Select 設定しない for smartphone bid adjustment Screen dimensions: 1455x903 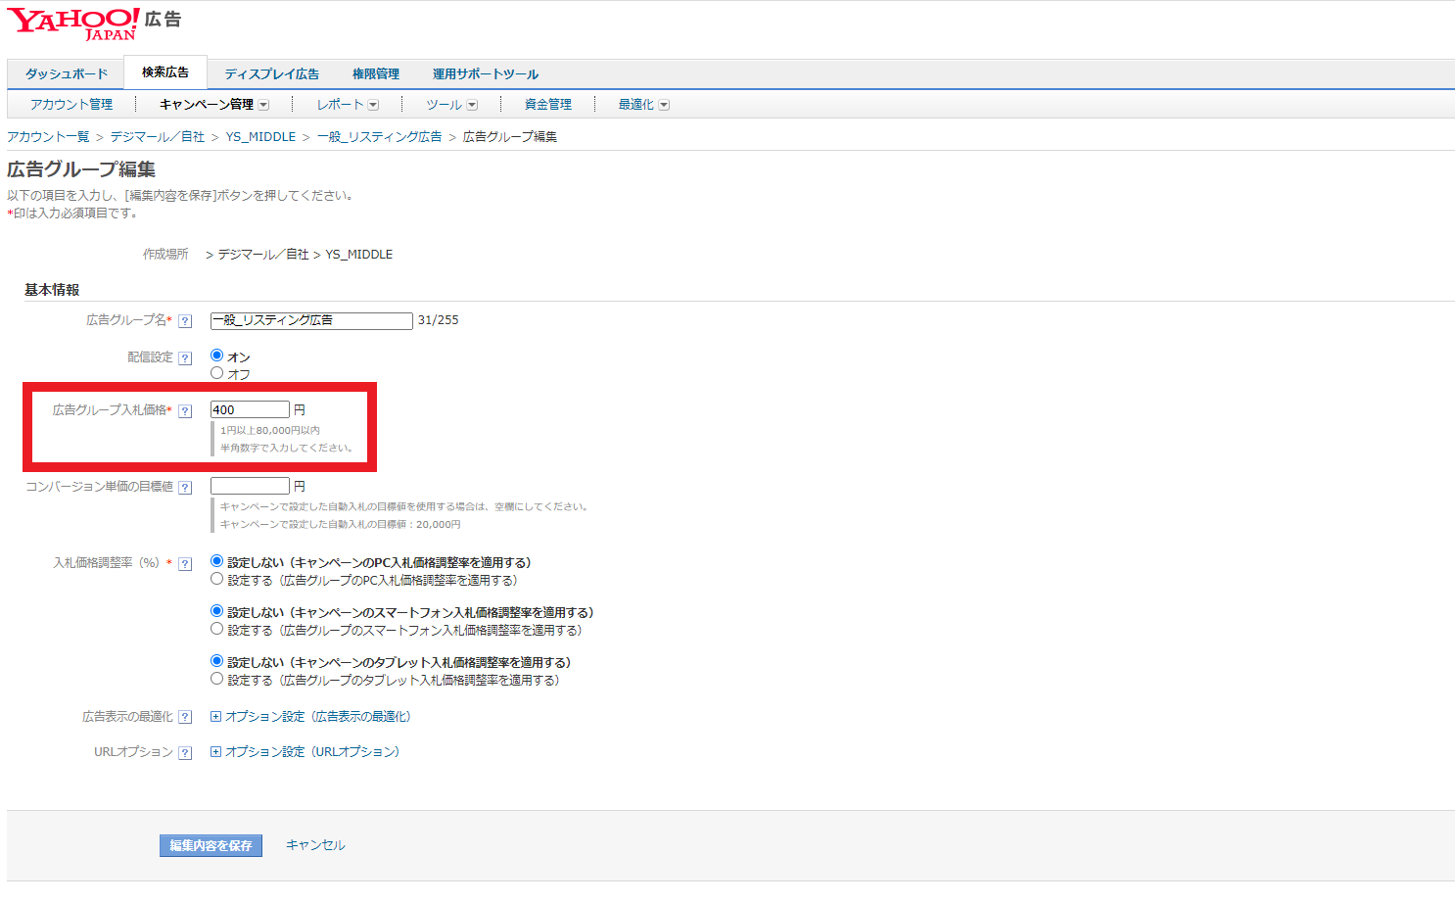point(216,611)
